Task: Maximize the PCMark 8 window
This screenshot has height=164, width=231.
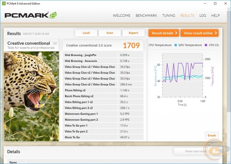Action: [215, 3]
